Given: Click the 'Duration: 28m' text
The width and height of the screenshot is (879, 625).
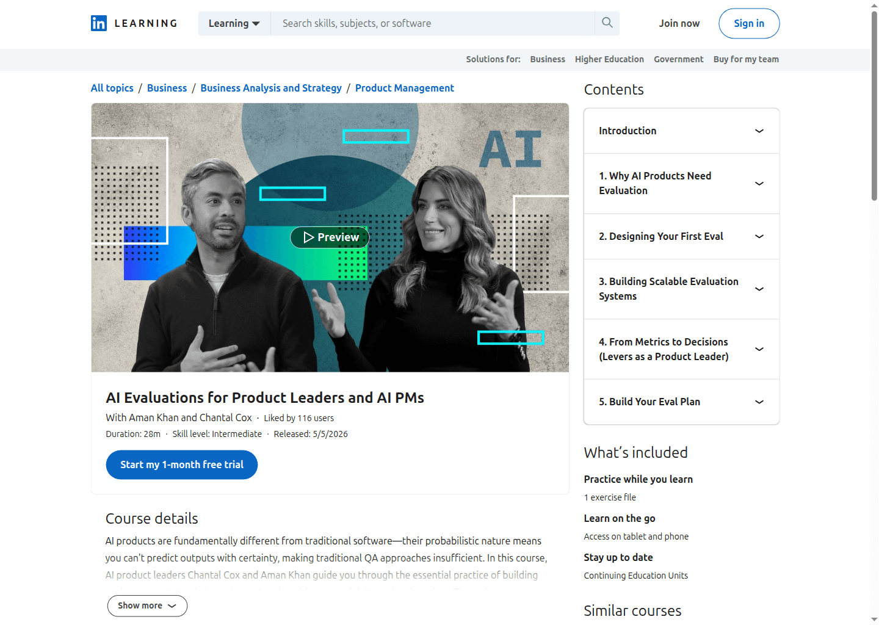Looking at the screenshot, I should coord(133,434).
